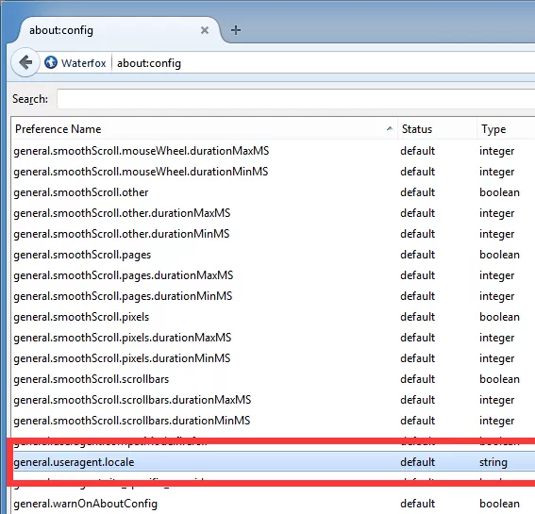Image resolution: width=535 pixels, height=514 pixels.
Task: Click the Waterfox identity label
Action: click(84, 63)
